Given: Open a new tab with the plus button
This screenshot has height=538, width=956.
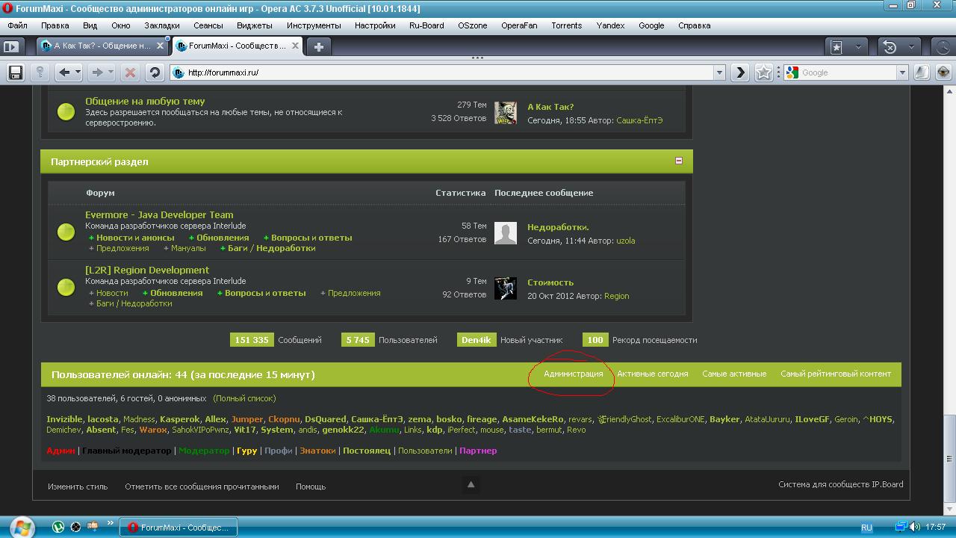Looking at the screenshot, I should tap(318, 46).
